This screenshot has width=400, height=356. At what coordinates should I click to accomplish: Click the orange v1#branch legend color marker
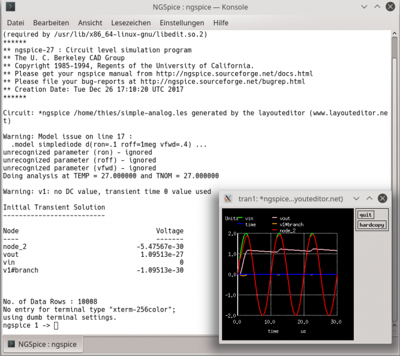pyautogui.click(x=274, y=224)
